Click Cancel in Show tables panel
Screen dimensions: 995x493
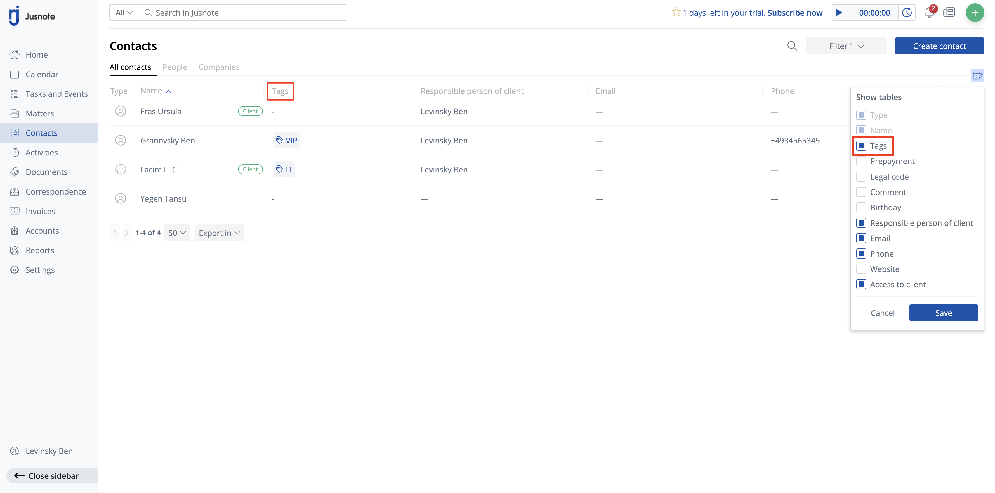click(883, 313)
